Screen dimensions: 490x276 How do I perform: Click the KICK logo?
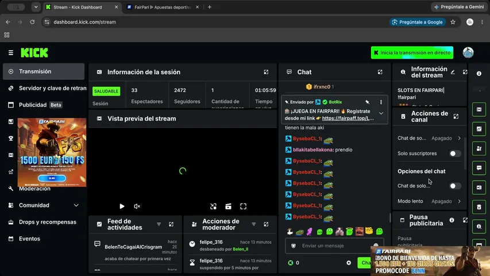34,52
